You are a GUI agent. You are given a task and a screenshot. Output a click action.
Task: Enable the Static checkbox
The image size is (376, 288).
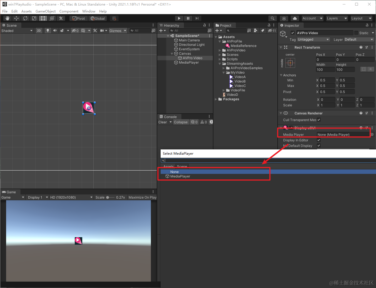pyautogui.click(x=356, y=33)
